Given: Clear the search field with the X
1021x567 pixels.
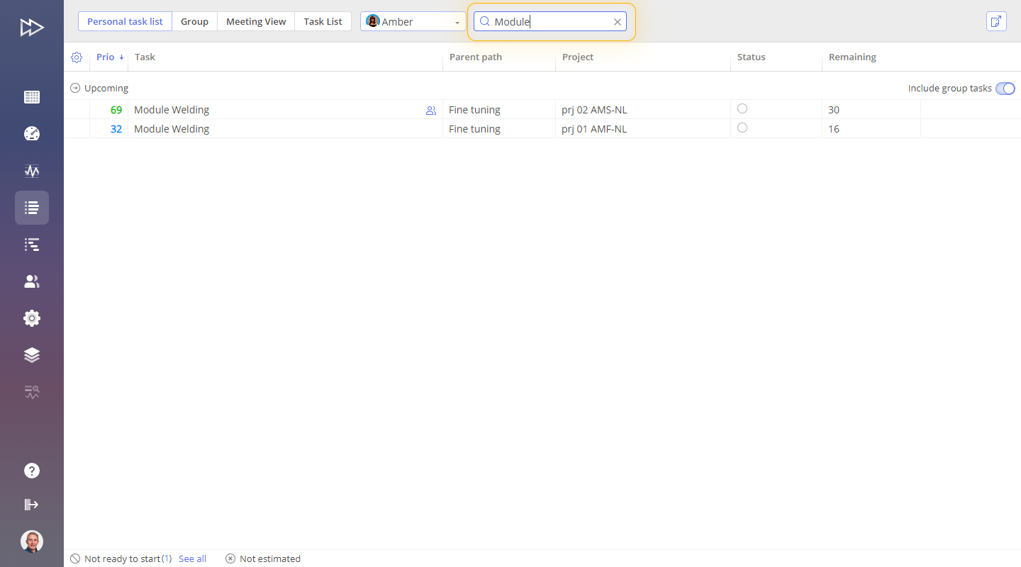Looking at the screenshot, I should [x=618, y=22].
